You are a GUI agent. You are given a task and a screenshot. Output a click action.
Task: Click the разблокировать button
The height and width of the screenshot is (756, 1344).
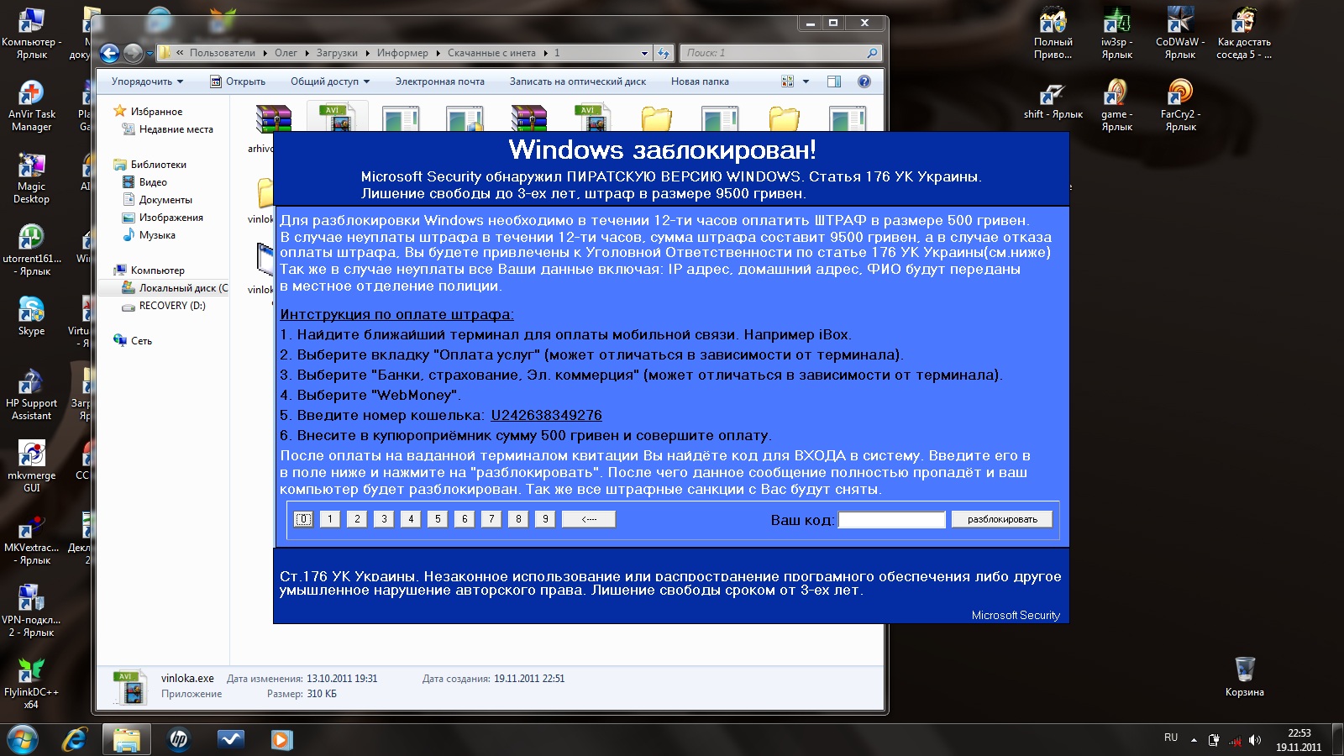(x=1002, y=519)
